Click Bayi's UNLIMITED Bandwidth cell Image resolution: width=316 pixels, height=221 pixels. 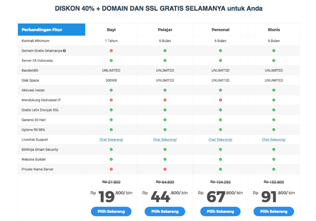pyautogui.click(x=111, y=71)
